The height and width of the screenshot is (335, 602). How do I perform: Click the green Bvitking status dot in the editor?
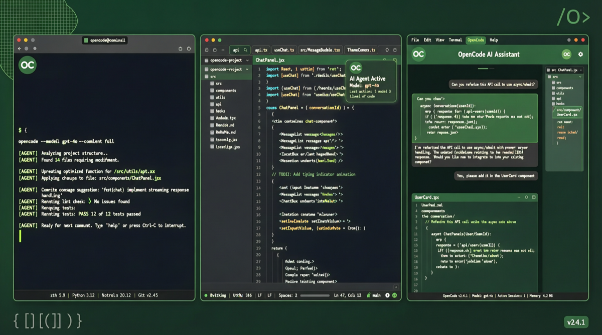point(206,295)
